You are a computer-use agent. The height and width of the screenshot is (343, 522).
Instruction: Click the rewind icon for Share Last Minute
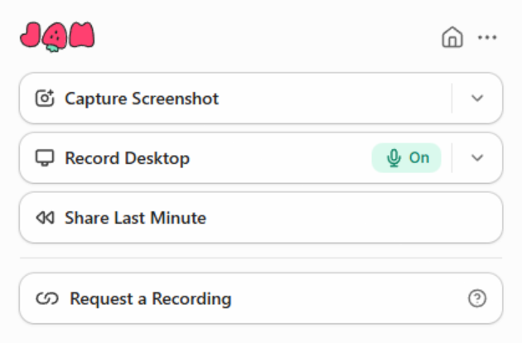click(45, 219)
